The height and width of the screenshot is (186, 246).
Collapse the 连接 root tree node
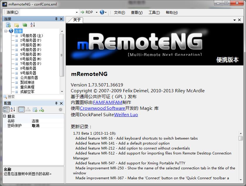[6, 31]
